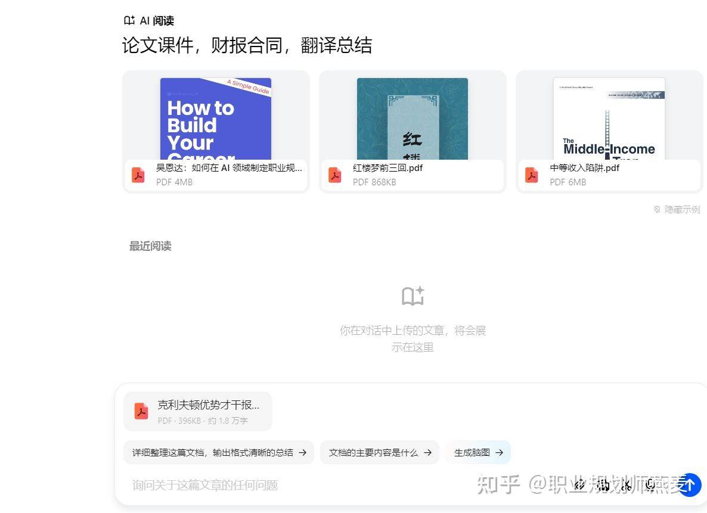707x513 pixels.
Task: Click the PDF 6MB size label
Action: click(568, 182)
